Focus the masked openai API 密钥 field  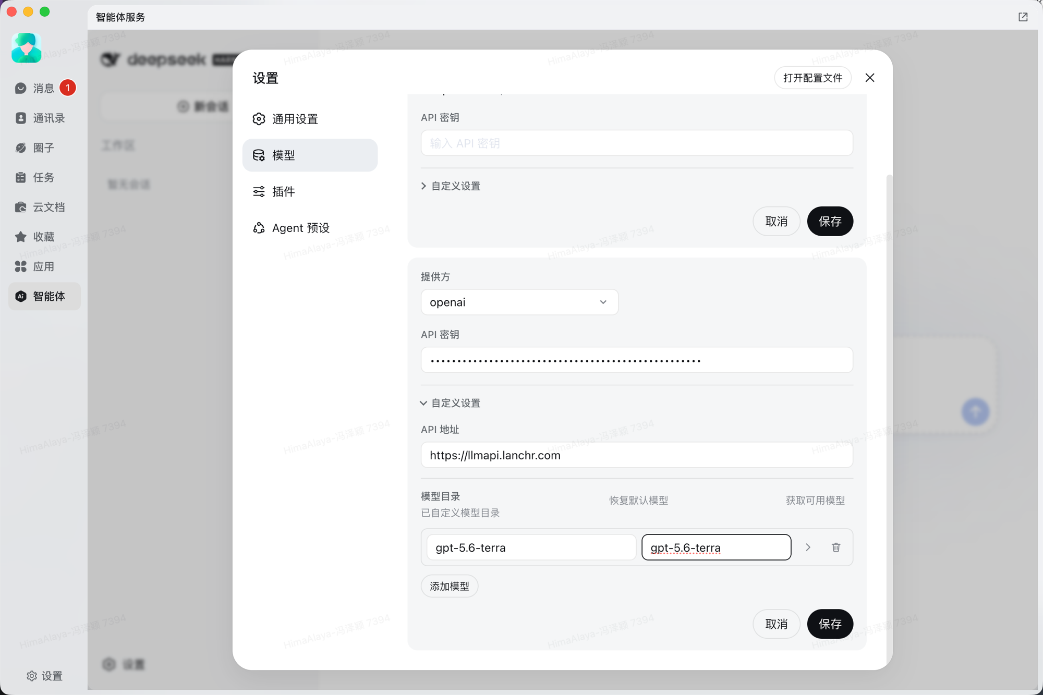(x=637, y=360)
